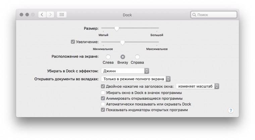Click the Минимальное label under magnification slider

(x=103, y=49)
